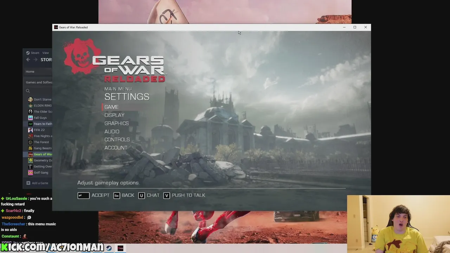Select The Elder Scrolls icon in Steam library

pyautogui.click(x=31, y=112)
